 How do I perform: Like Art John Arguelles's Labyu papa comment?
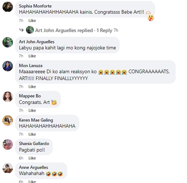(x=32, y=56)
